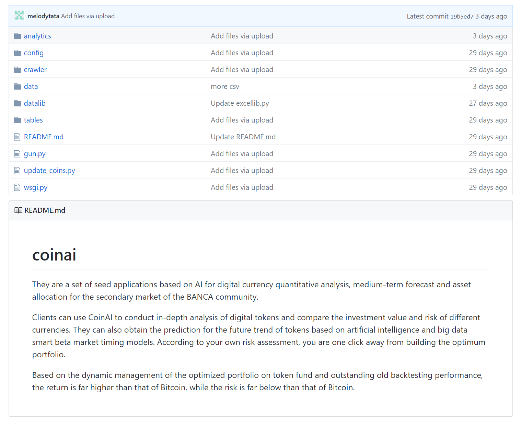Image resolution: width=521 pixels, height=428 pixels.
Task: Open the 'Update README.md' commit message
Action: [243, 137]
